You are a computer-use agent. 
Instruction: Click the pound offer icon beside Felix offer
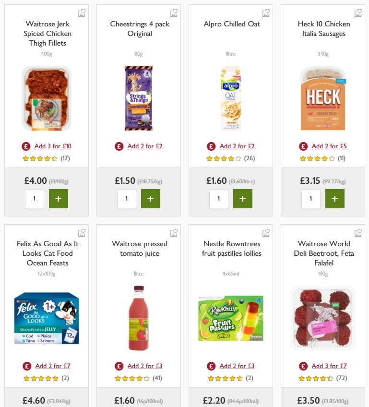click(26, 365)
